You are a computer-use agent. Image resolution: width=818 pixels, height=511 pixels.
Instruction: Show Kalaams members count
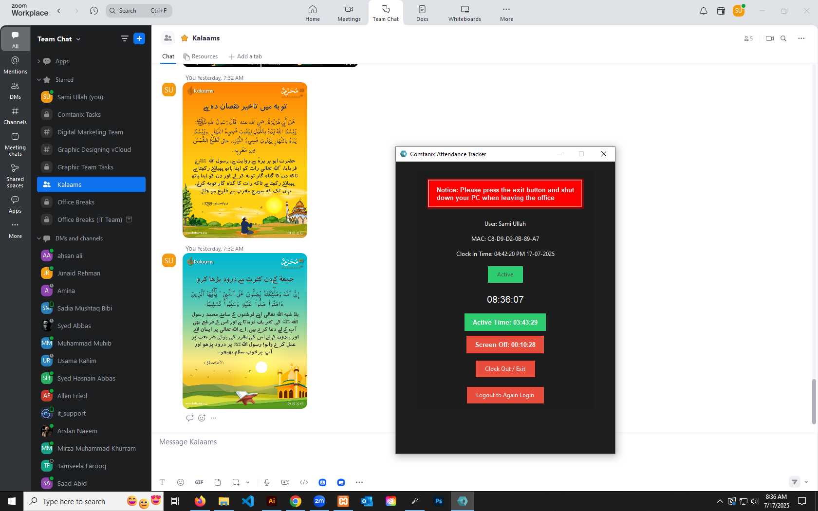(x=748, y=38)
